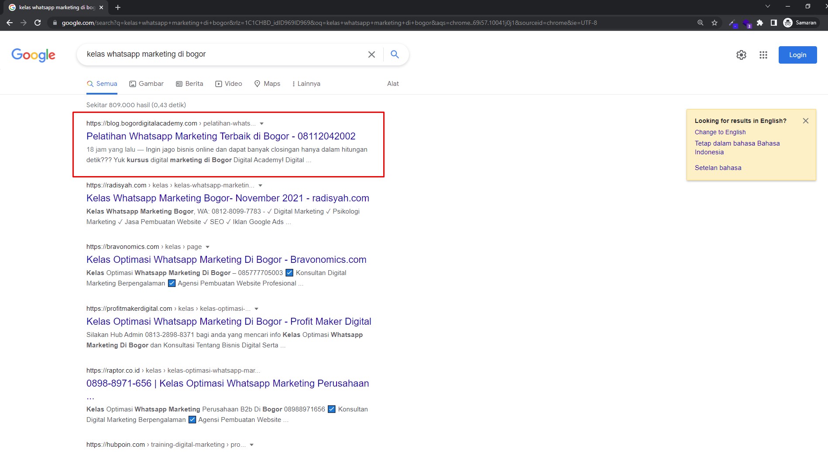Dismiss the English results notice
The width and height of the screenshot is (828, 452).
[805, 121]
